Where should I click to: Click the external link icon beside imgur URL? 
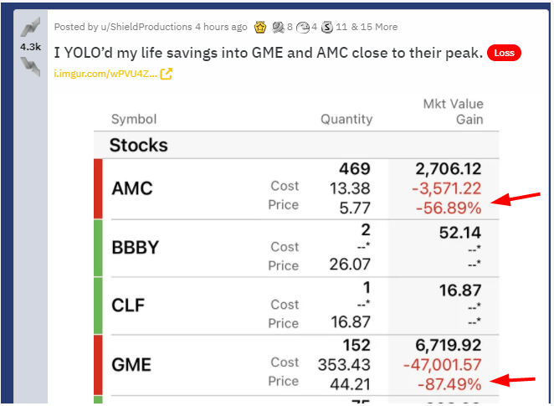coord(166,74)
